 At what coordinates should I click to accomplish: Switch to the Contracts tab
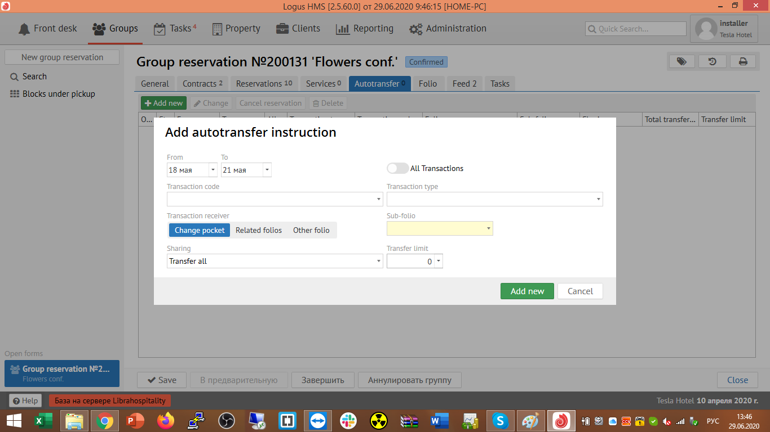pyautogui.click(x=202, y=84)
